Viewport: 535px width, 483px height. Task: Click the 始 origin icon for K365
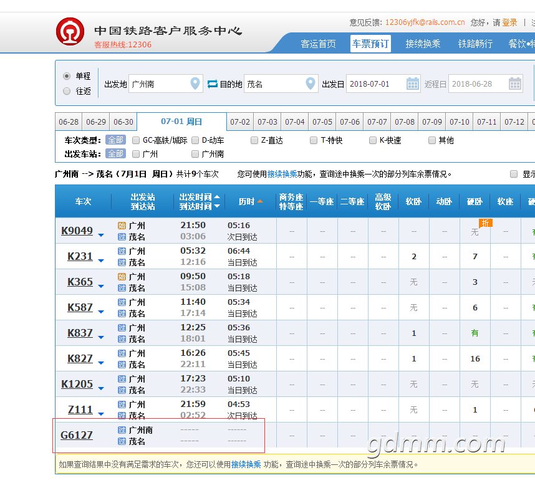point(122,277)
